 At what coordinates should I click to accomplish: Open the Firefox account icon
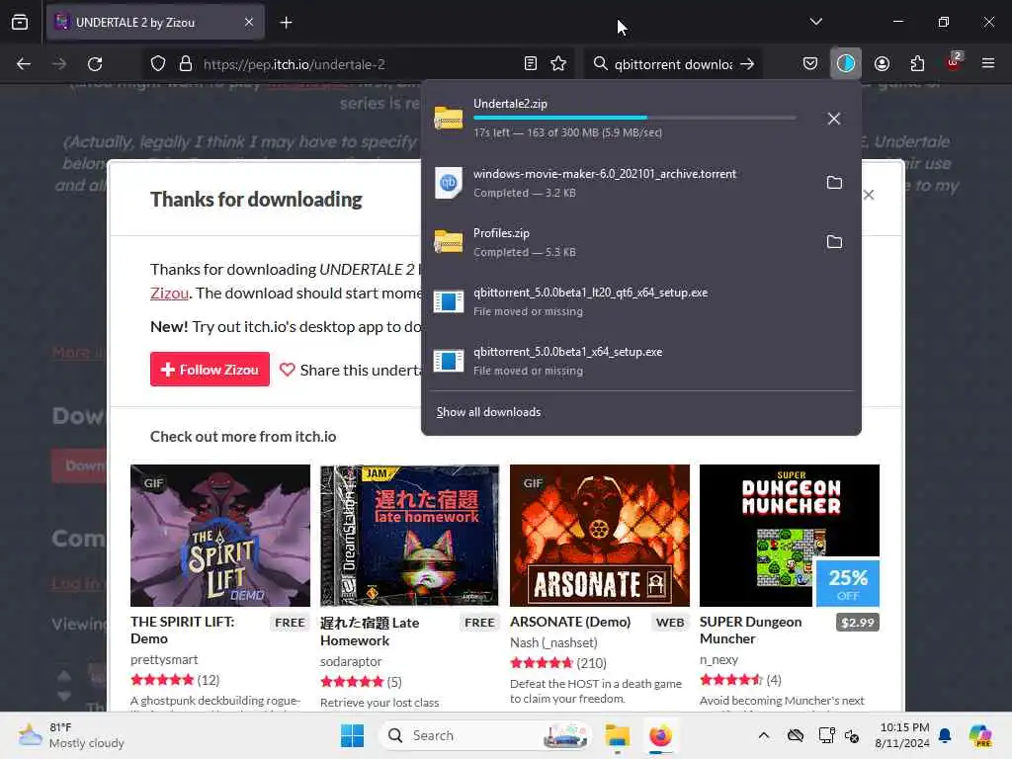pos(882,63)
